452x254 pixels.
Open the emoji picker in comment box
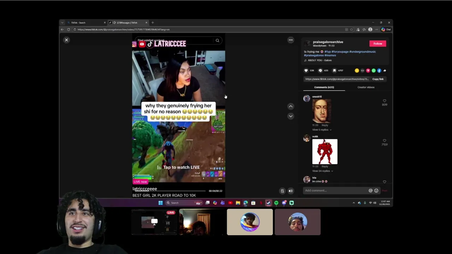click(376, 190)
